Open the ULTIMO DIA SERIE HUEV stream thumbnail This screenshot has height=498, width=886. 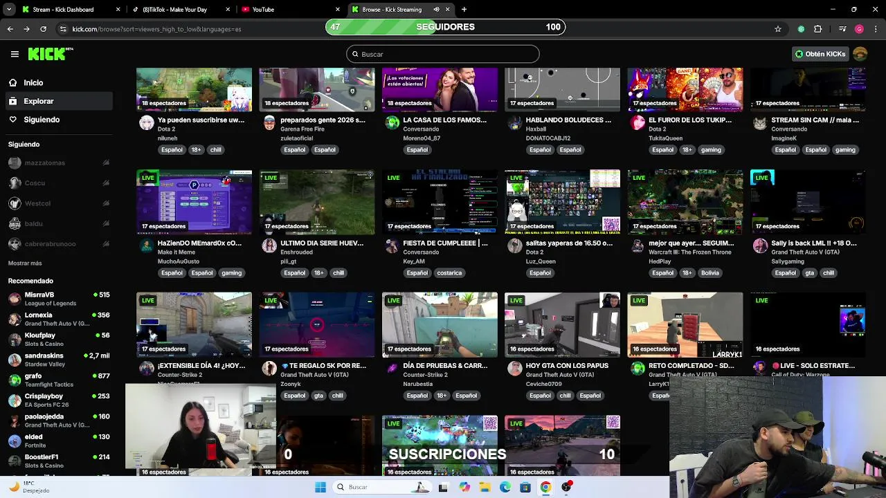tap(317, 202)
